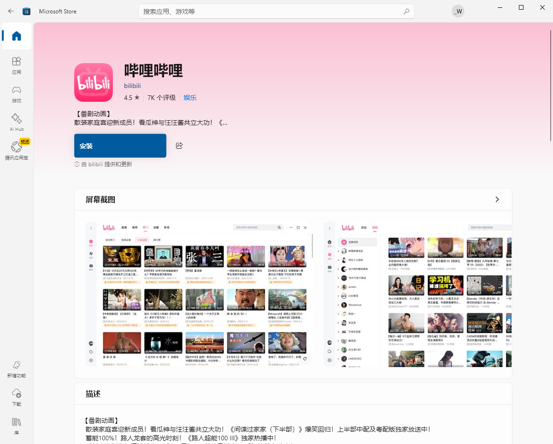Expand the 屏幕截图 screenshots section chevron
The height and width of the screenshot is (444, 553).
(x=497, y=199)
